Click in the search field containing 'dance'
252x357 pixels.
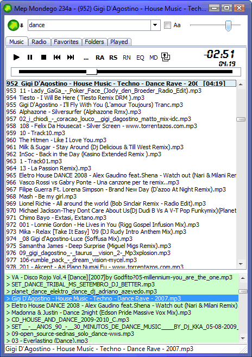point(89,25)
